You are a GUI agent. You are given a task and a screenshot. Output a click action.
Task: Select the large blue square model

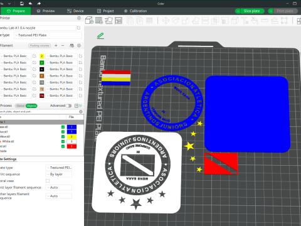pyautogui.click(x=248, y=114)
